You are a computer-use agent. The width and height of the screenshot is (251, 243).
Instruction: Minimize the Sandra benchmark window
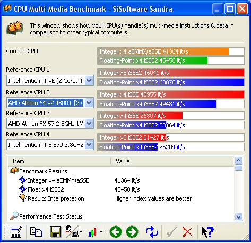click(x=217, y=9)
